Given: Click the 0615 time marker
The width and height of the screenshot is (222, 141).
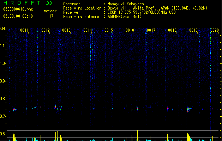Looking at the screenshot, I should (109, 30).
